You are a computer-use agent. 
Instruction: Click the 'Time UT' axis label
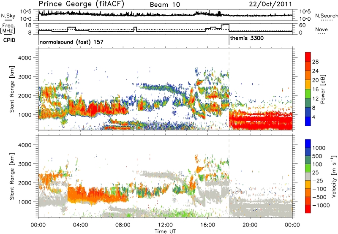[x=165, y=231]
